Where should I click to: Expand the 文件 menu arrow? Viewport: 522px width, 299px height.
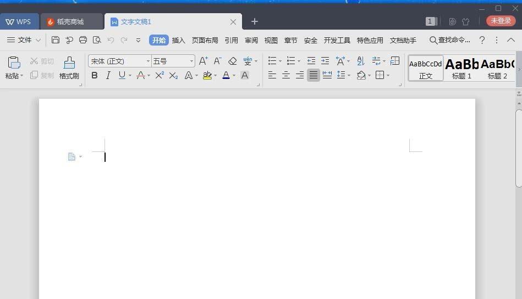(39, 40)
